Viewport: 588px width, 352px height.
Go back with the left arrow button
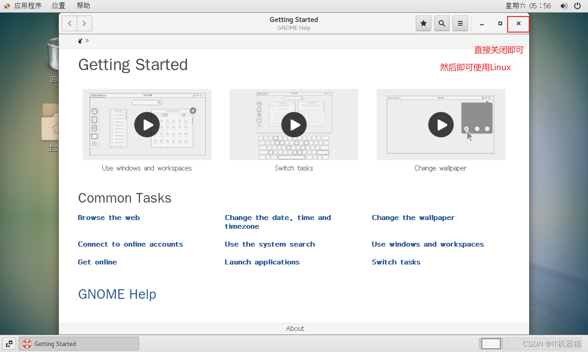pyautogui.click(x=69, y=23)
